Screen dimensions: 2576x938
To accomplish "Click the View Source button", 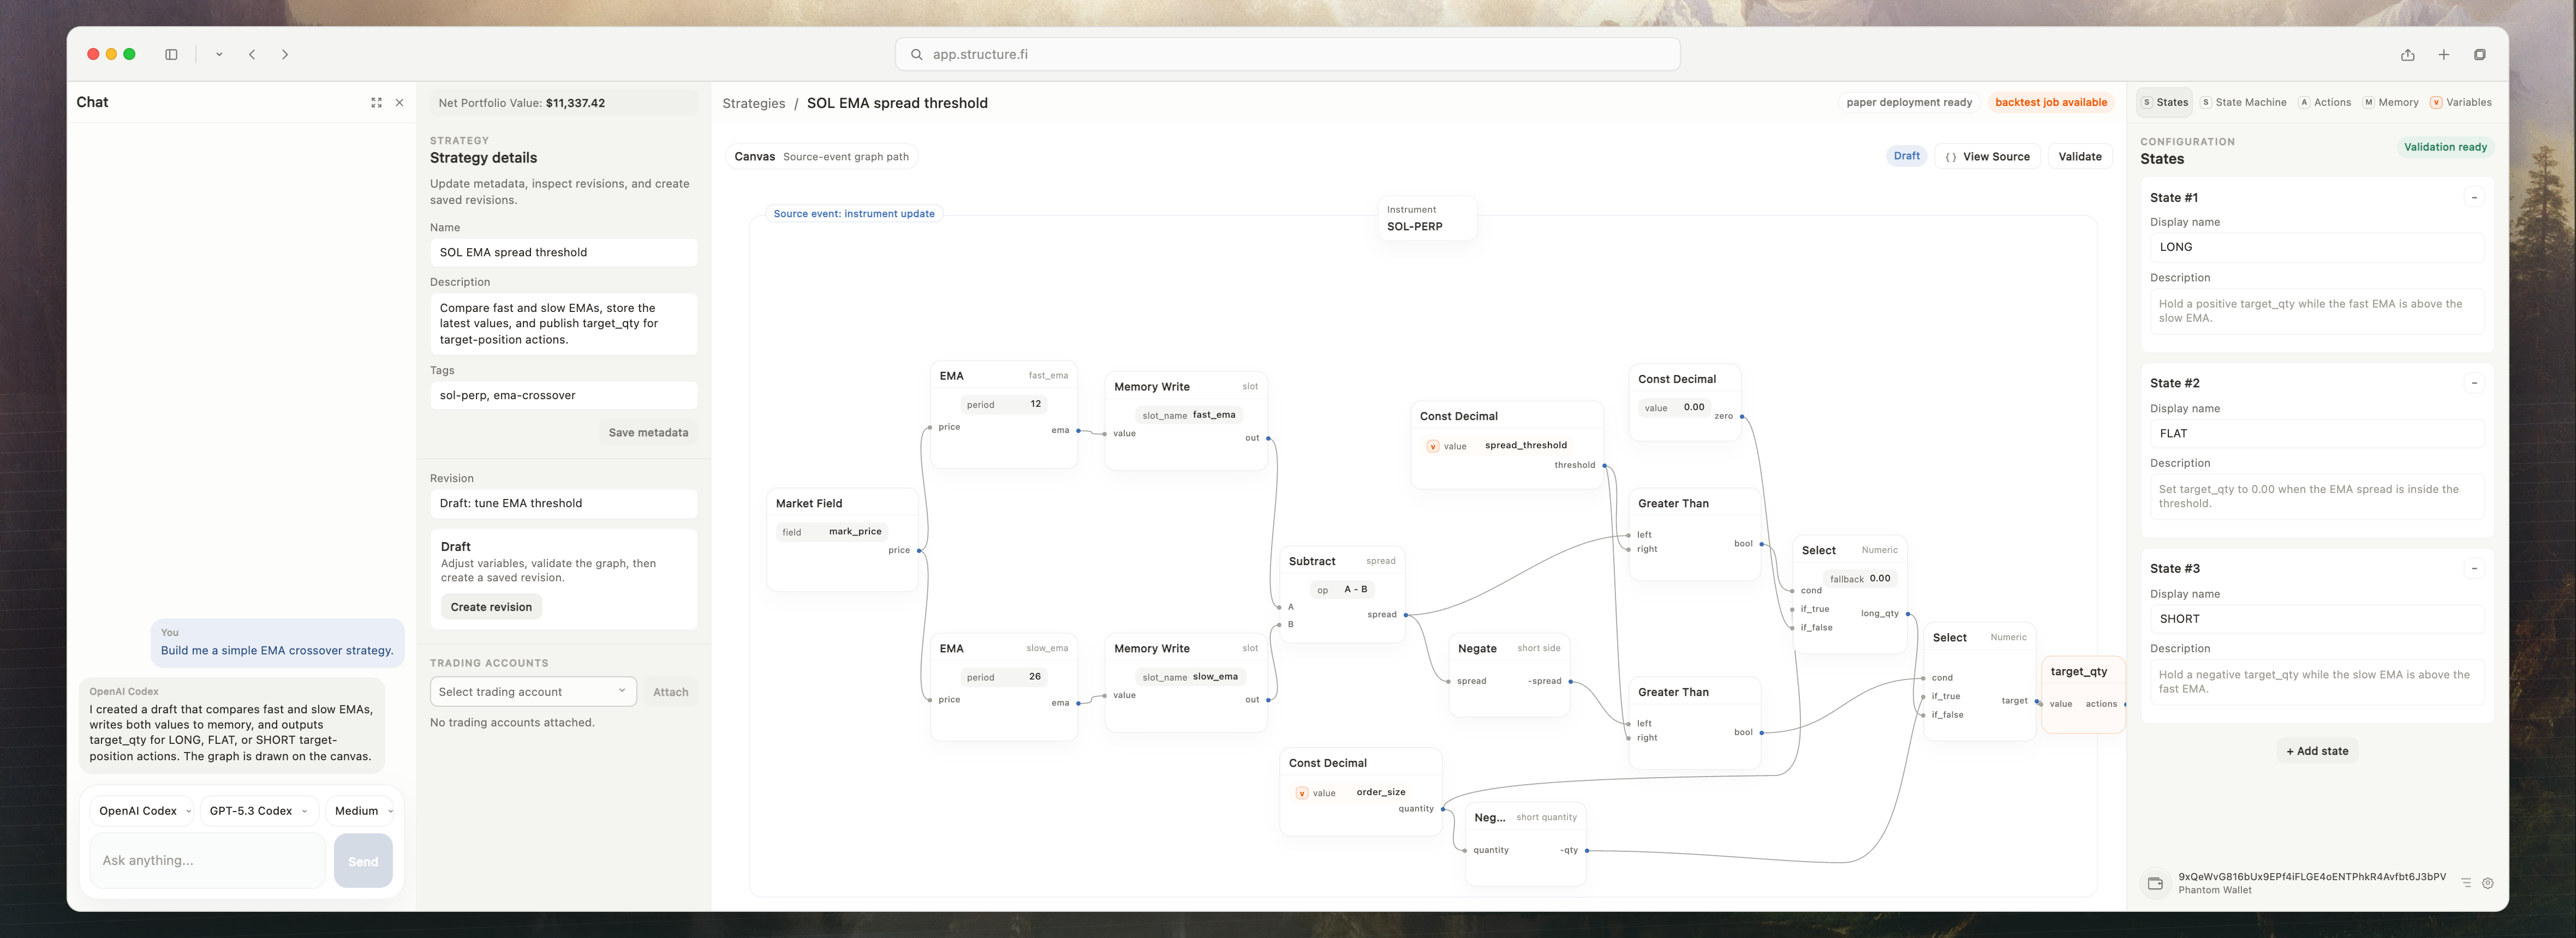I will tap(1988, 157).
